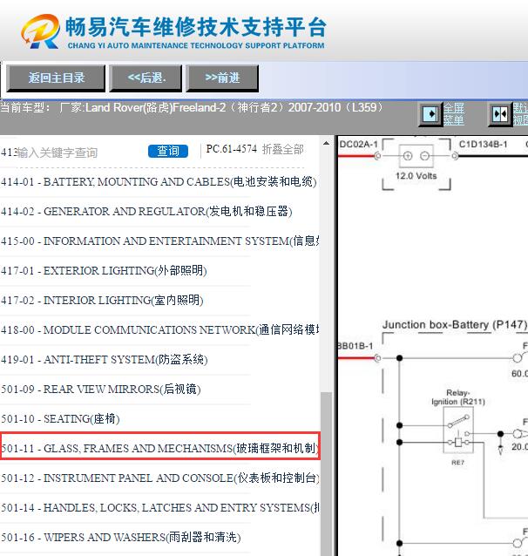Image resolution: width=528 pixels, height=556 pixels.
Task: Open 501-11 Glass, Frames and Mechanisms
Action: 160,446
